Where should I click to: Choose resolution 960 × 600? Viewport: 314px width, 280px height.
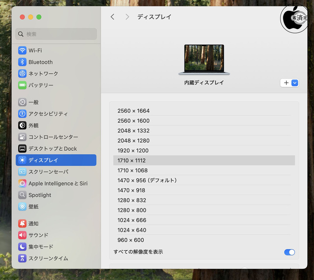(204, 240)
